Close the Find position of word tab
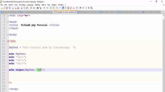The width and height of the screenshot is (165, 92). point(76,12)
